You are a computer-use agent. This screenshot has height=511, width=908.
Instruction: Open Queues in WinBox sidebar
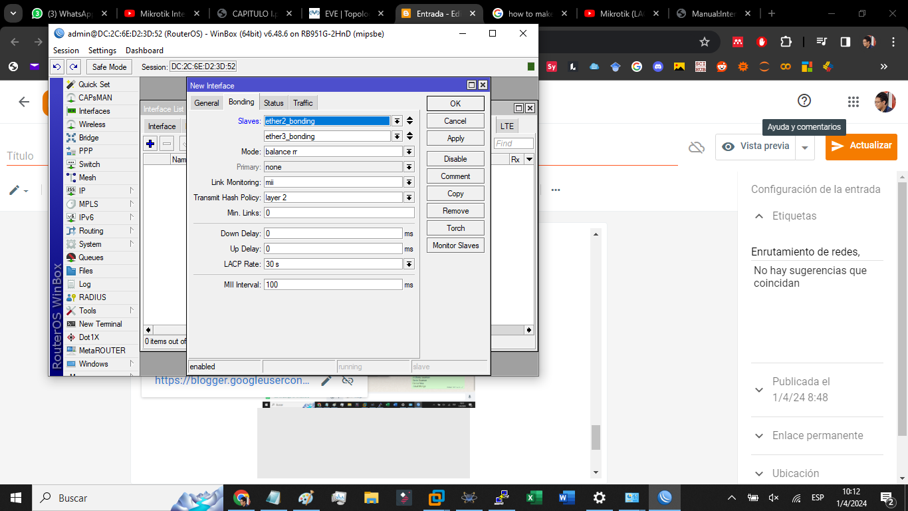pyautogui.click(x=91, y=257)
